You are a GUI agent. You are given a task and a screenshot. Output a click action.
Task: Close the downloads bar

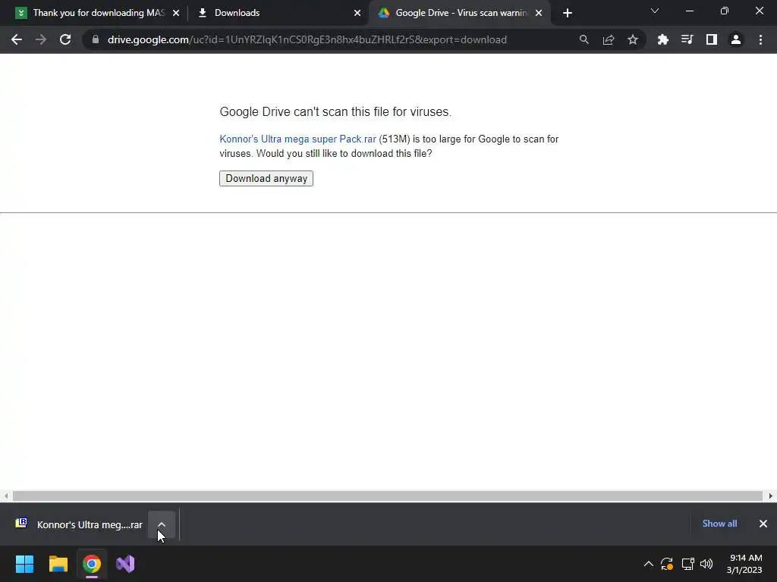(x=763, y=524)
